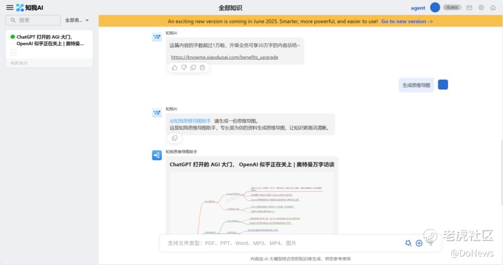The height and width of the screenshot is (265, 503).
Task: Focus the 搜索 search field
Action: tap(33, 20)
